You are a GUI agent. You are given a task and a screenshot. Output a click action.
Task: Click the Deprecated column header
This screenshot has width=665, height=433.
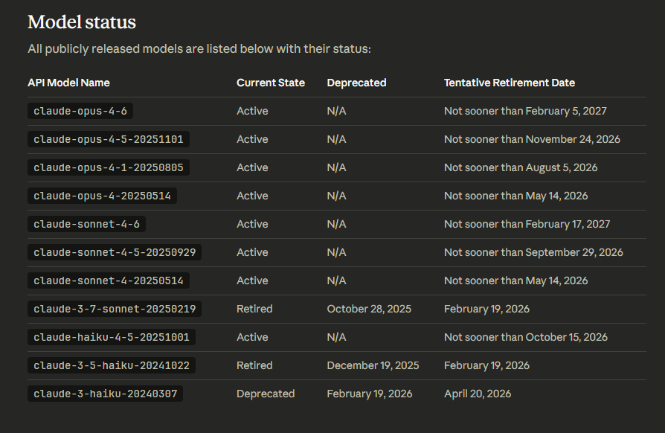pos(356,83)
